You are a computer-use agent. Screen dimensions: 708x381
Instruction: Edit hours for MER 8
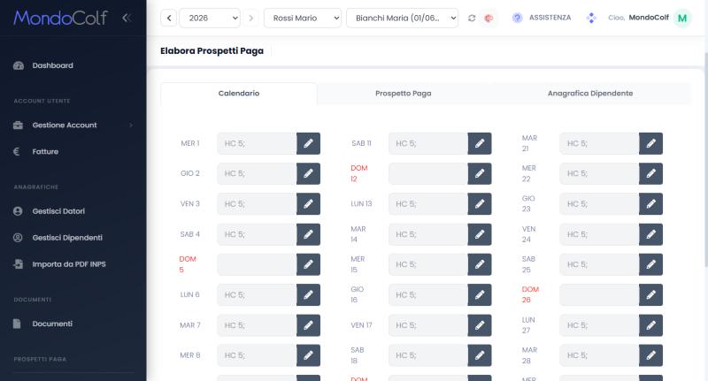point(308,355)
